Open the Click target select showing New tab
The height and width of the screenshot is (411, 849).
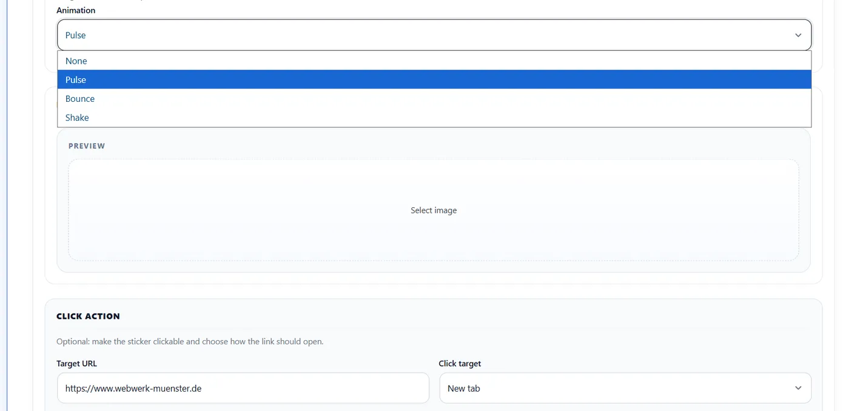tap(625, 388)
